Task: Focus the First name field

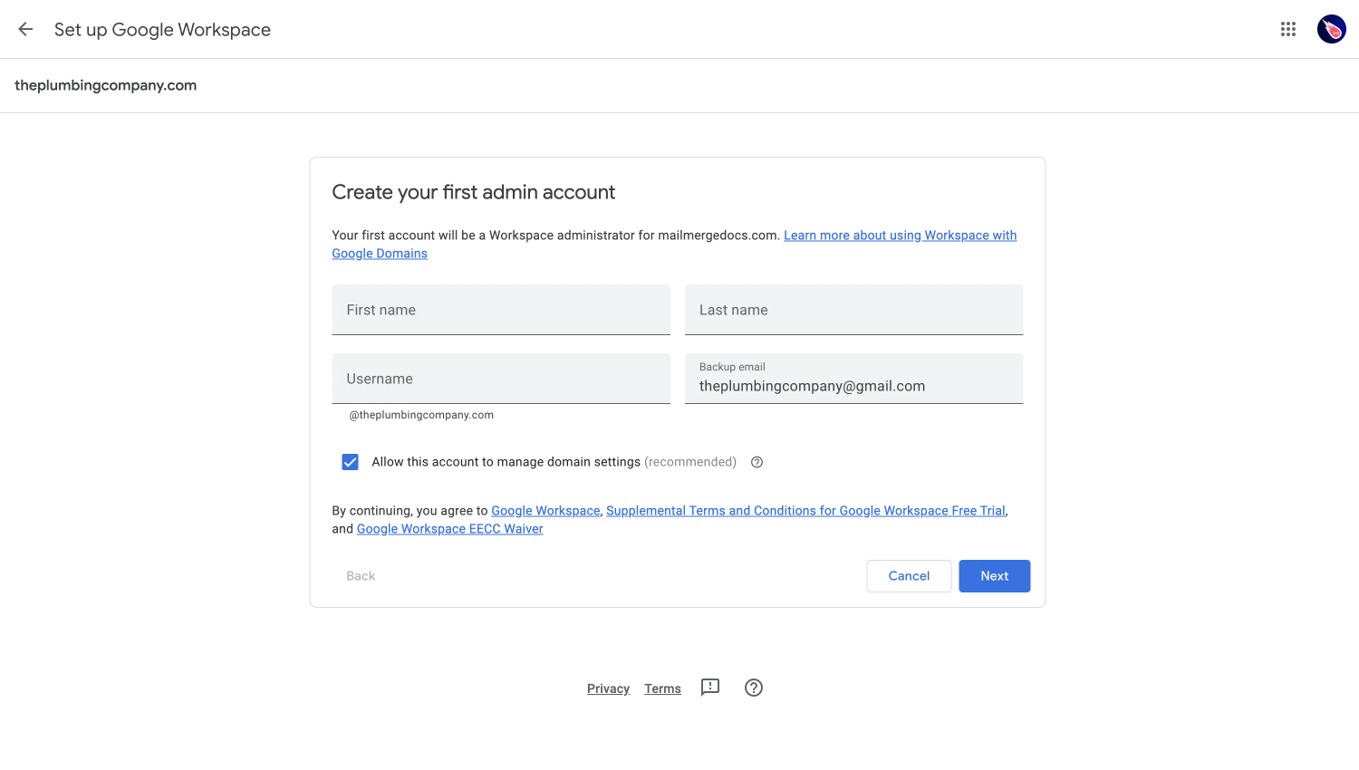Action: [501, 310]
